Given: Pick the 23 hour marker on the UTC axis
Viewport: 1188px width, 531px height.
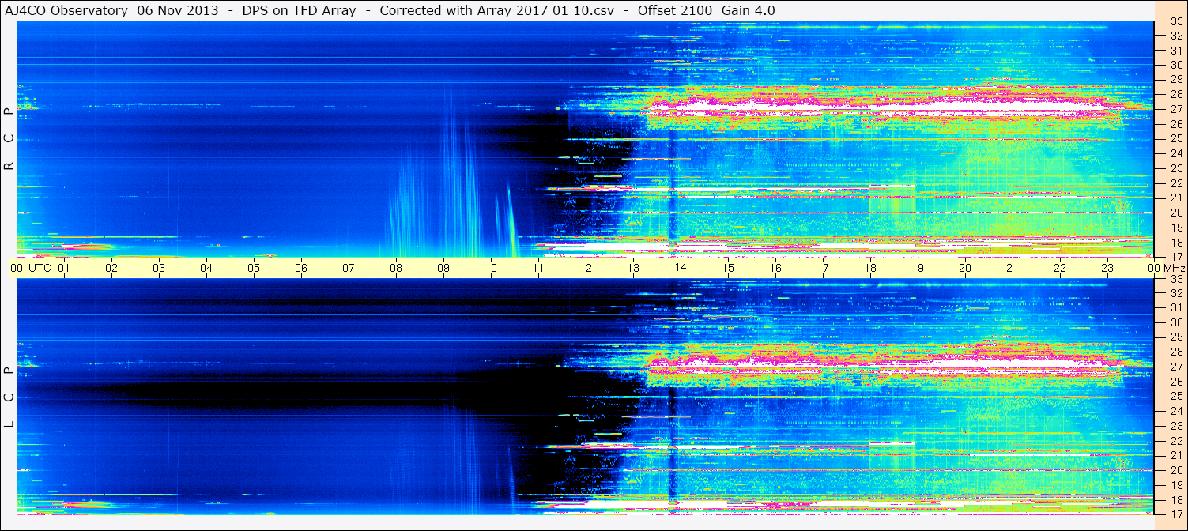Looking at the screenshot, I should coord(1107,268).
